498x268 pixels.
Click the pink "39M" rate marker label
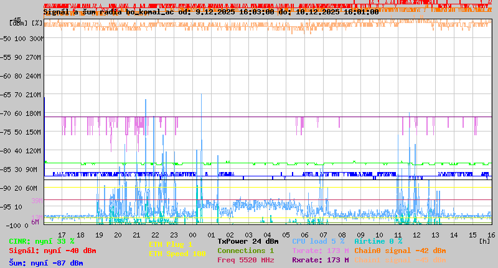37,201
